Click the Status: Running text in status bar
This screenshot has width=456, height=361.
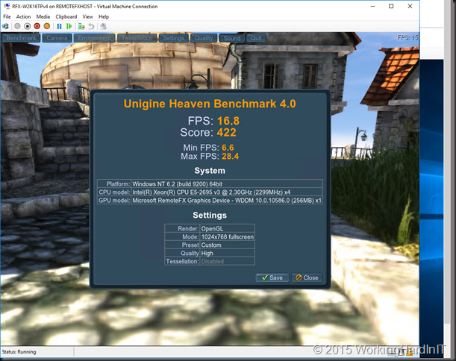tap(19, 352)
